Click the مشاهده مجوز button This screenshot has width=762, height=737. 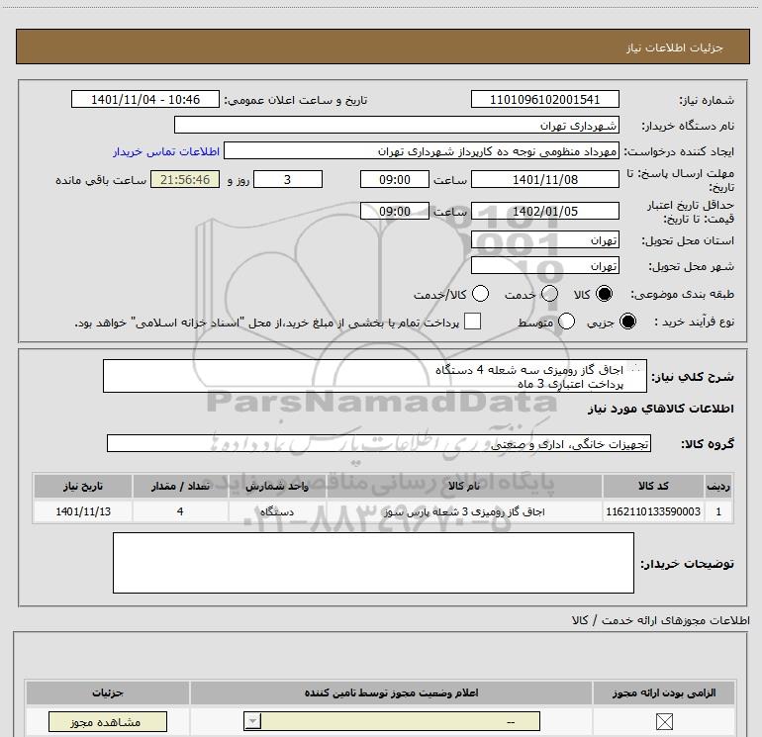click(108, 722)
